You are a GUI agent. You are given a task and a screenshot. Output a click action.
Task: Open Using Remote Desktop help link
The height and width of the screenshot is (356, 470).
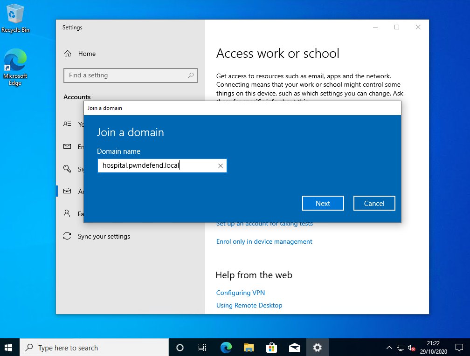pyautogui.click(x=249, y=305)
